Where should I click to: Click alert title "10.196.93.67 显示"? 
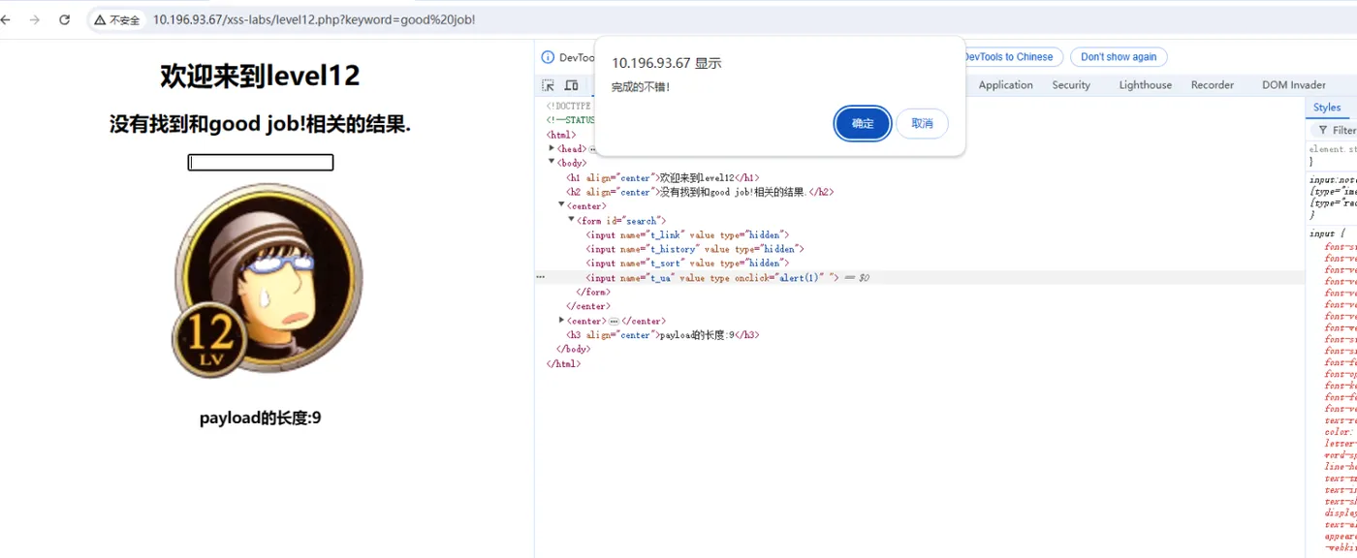click(666, 63)
